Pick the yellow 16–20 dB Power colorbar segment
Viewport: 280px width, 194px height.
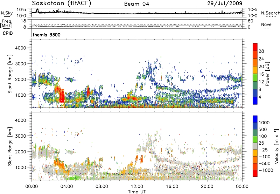tap(255, 70)
